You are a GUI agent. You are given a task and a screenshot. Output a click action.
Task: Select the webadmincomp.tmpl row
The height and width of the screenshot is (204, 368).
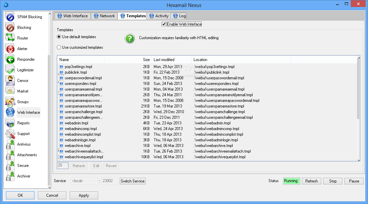(x=207, y=129)
